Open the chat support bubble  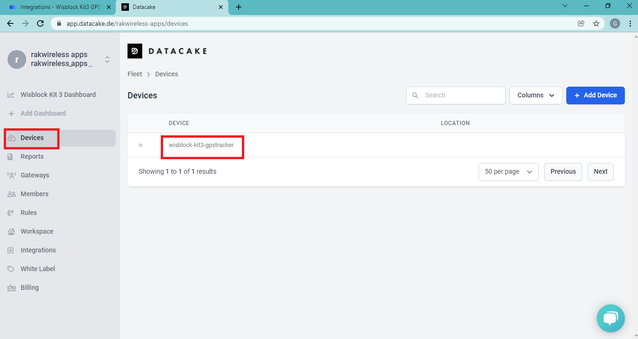[x=610, y=318]
